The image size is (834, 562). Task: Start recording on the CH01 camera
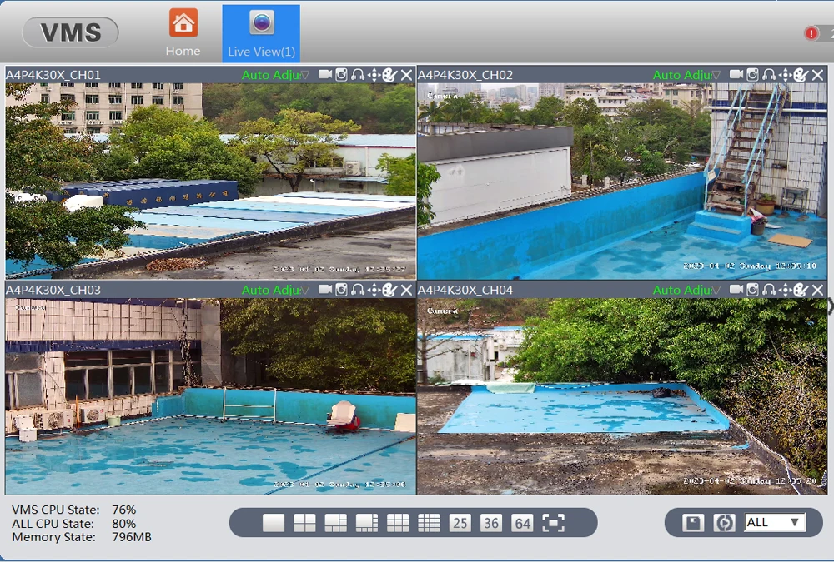tap(325, 75)
